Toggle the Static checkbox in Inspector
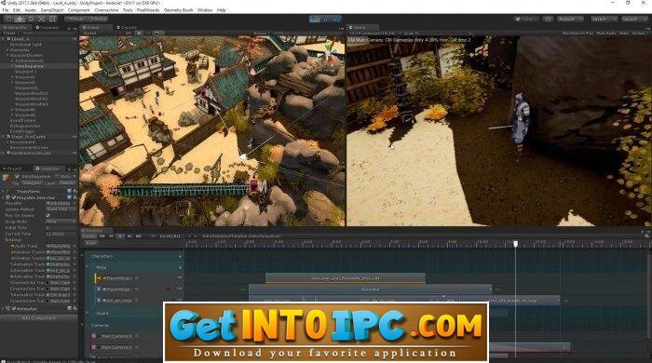 (58, 177)
